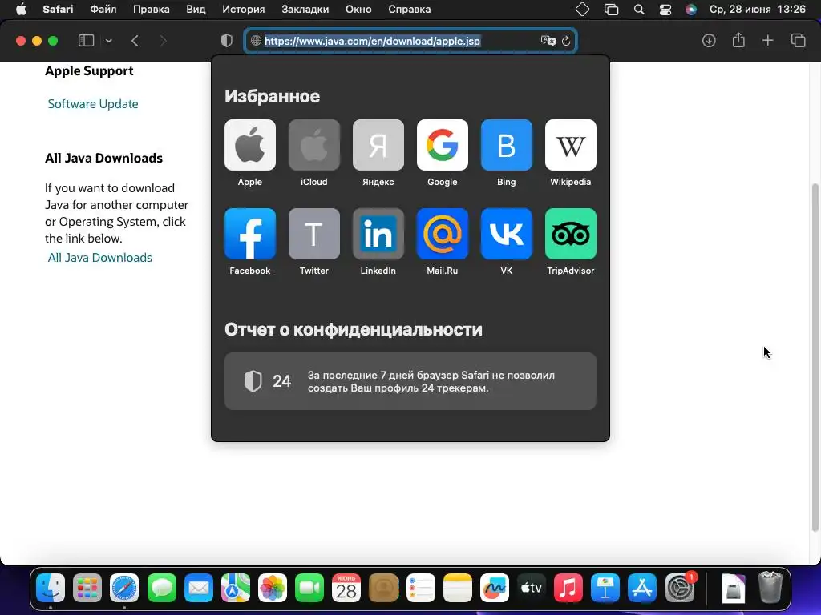Open App Store from the Dock

coord(642,589)
